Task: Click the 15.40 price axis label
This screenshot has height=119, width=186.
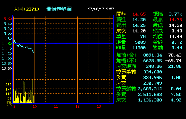Action: click(x=7, y=24)
